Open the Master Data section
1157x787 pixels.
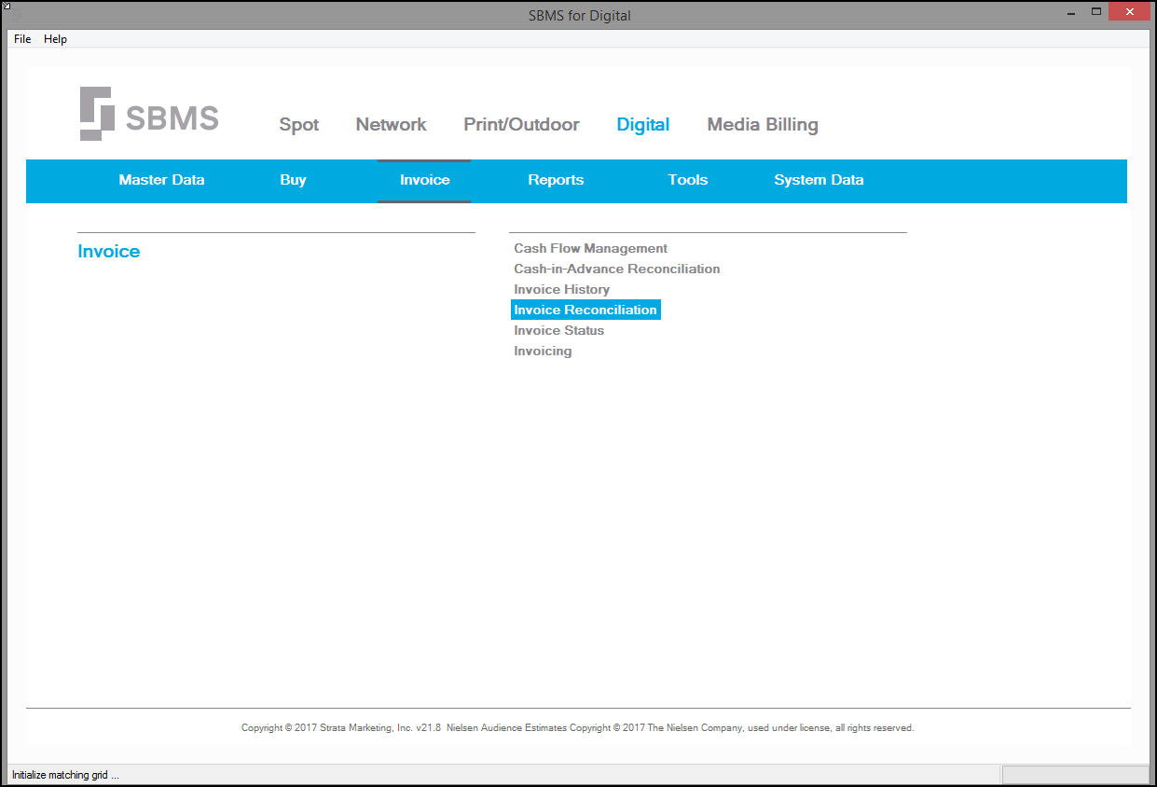tap(161, 180)
